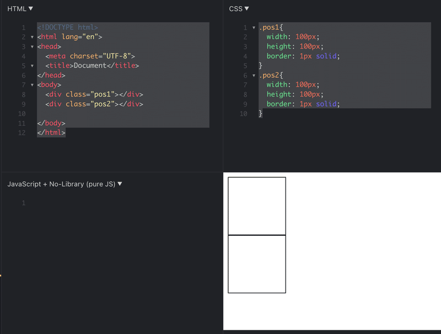This screenshot has width=441, height=334.
Task: Collapse the title fold arrow on line 5
Action: pos(32,66)
